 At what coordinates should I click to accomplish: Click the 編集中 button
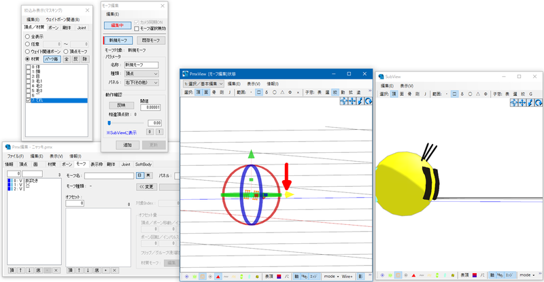pyautogui.click(x=118, y=25)
